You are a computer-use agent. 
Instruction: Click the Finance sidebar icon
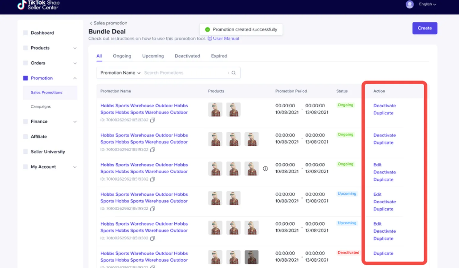(26, 121)
